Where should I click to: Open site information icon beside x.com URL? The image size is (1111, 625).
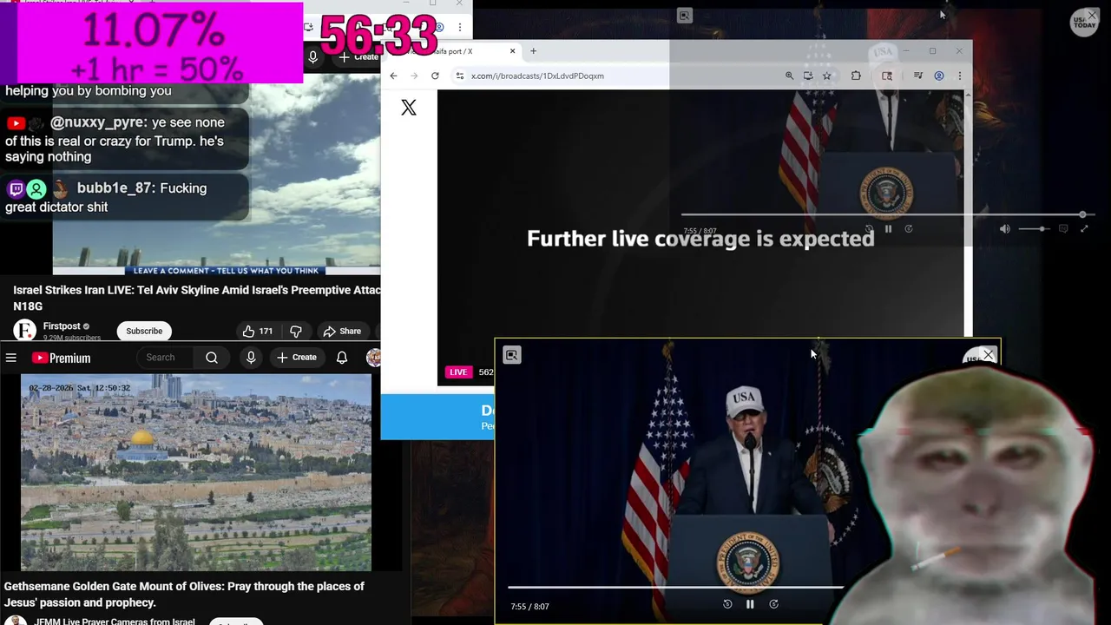coord(459,76)
